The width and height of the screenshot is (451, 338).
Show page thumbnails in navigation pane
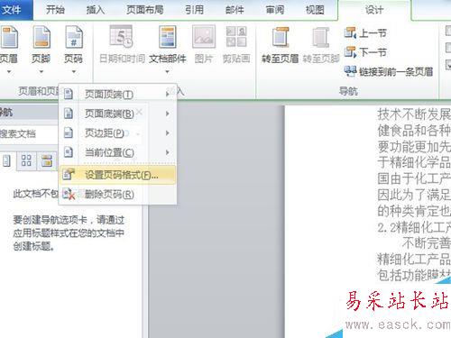click(x=26, y=160)
